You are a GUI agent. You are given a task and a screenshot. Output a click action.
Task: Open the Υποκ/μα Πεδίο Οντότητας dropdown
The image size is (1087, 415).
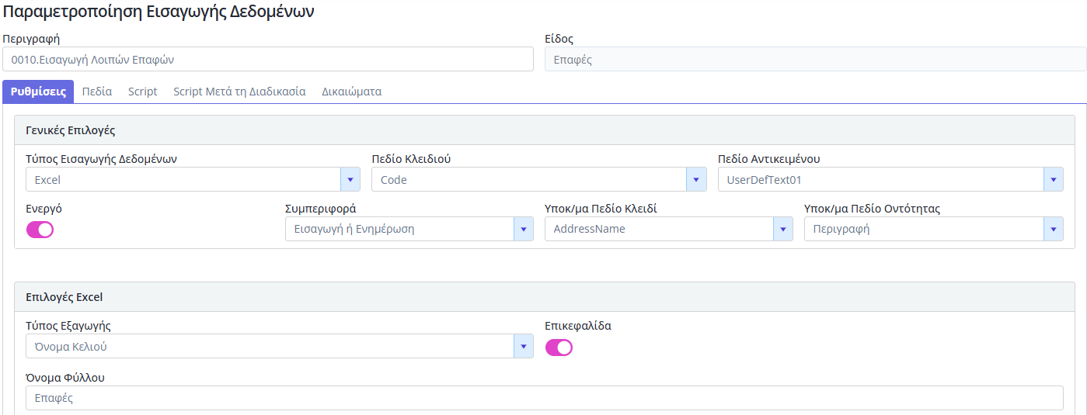coord(1053,230)
